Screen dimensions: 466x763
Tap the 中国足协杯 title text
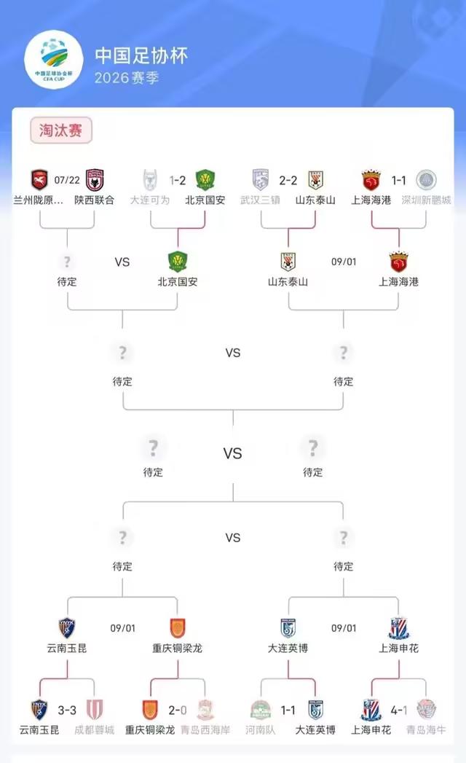pos(141,55)
